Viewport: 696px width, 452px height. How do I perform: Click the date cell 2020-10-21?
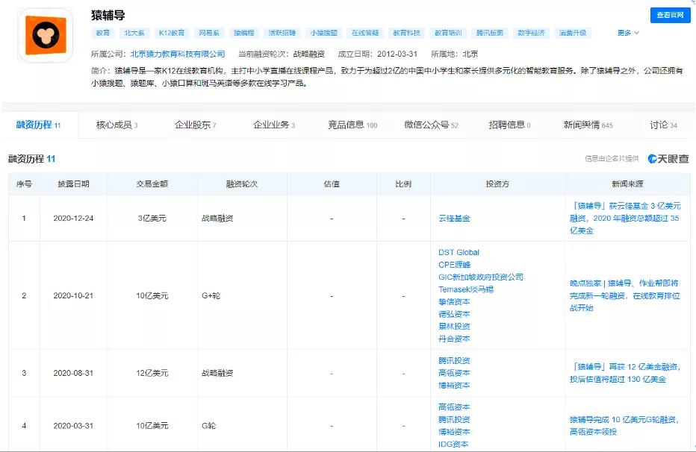[74, 295]
